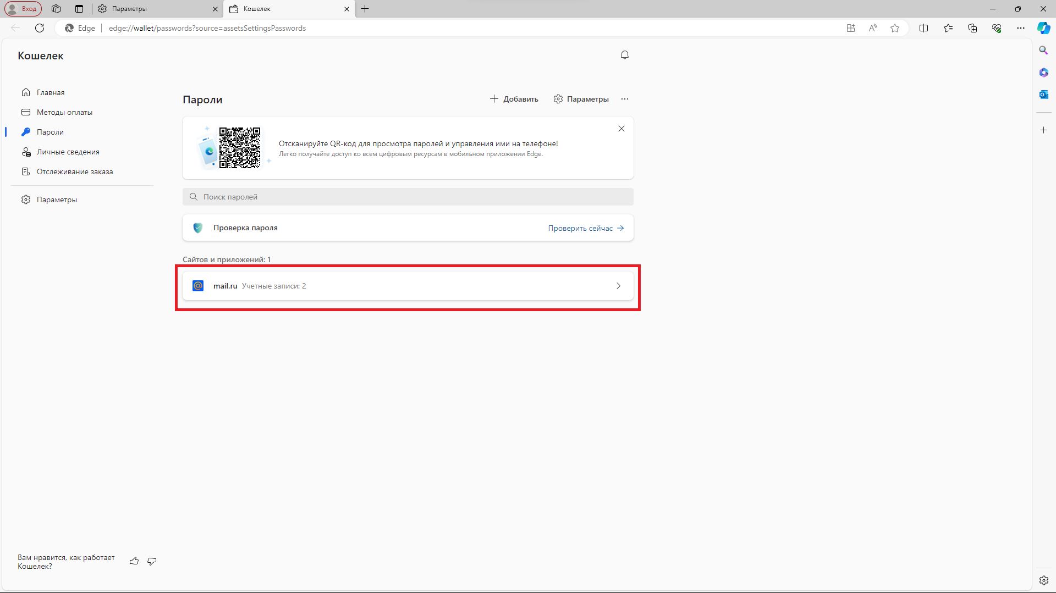Click the Split screen icon in toolbar
The image size is (1056, 593).
923,28
